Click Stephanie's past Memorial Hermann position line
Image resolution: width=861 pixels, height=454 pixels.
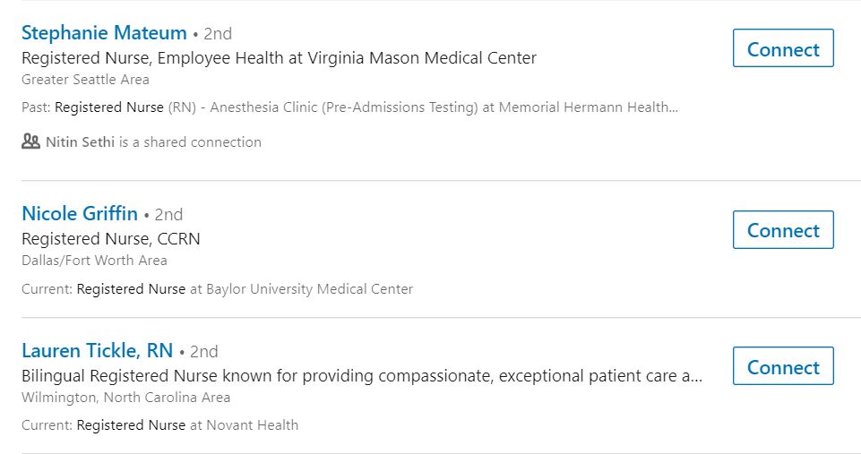pos(349,107)
